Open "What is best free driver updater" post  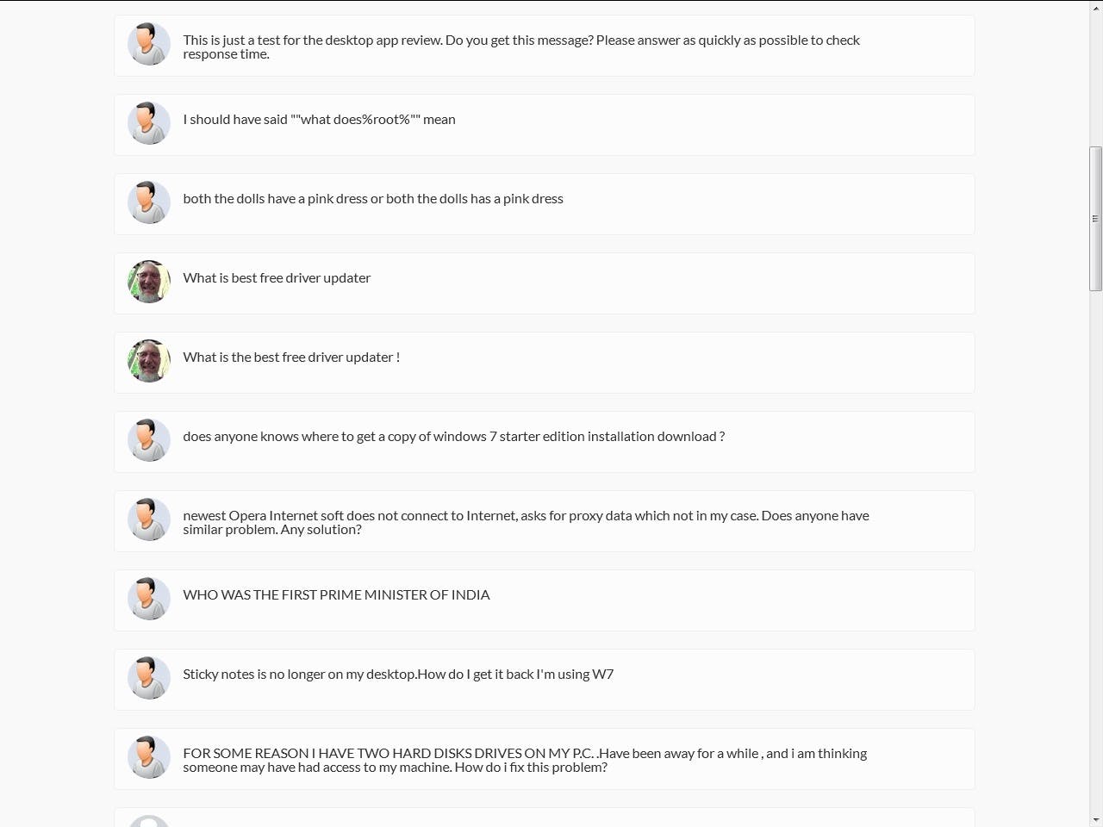coord(277,278)
